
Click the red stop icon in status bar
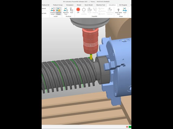(127, 127)
